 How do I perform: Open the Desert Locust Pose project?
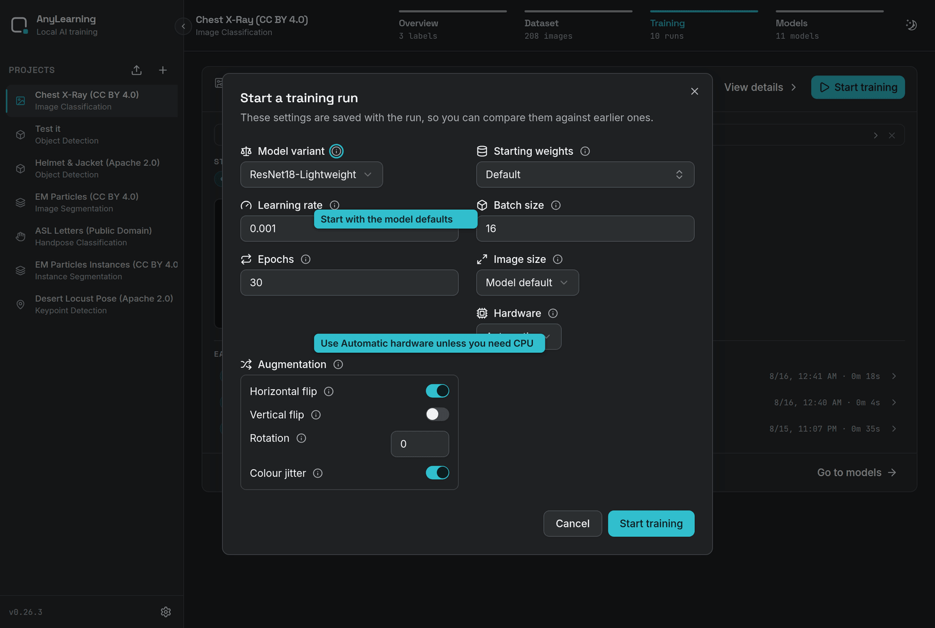92,304
